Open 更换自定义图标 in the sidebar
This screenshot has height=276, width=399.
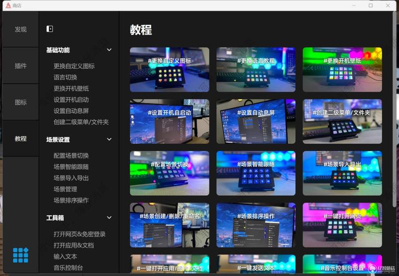coord(74,66)
